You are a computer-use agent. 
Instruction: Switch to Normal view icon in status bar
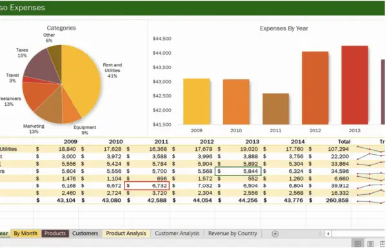357,244
